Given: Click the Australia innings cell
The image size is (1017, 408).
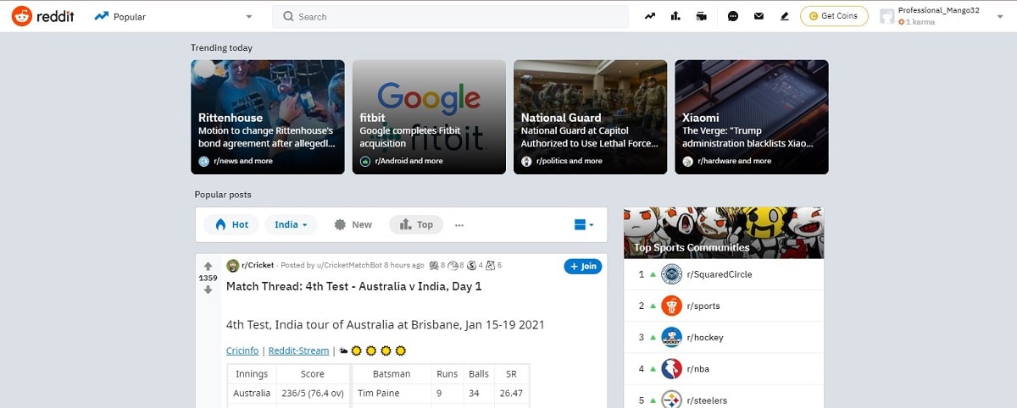Looking at the screenshot, I should 252,393.
